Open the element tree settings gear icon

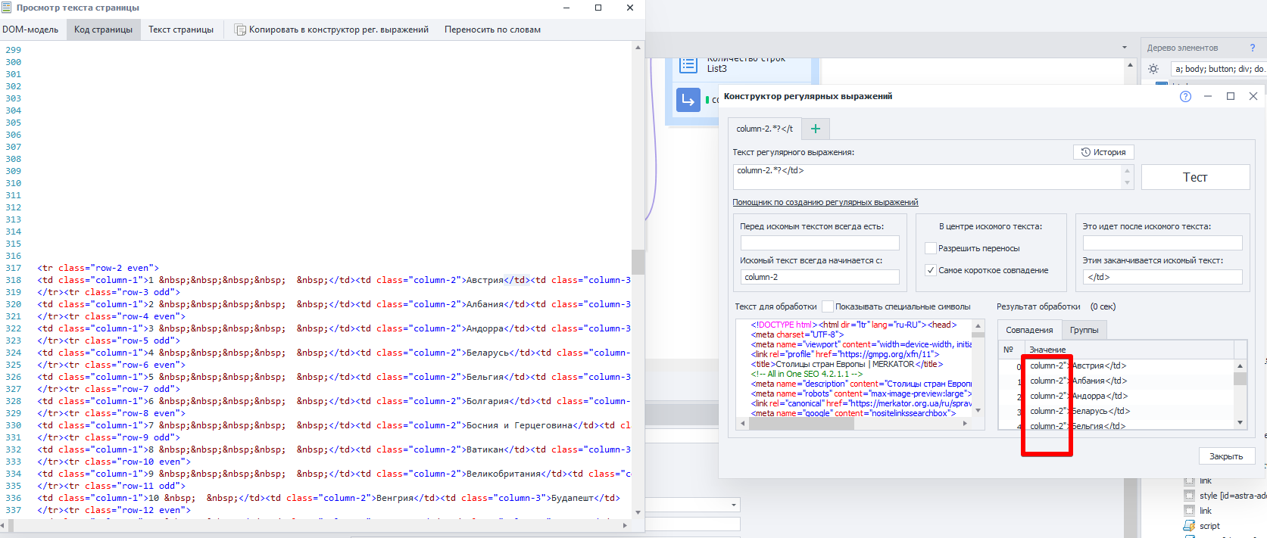tap(1153, 69)
